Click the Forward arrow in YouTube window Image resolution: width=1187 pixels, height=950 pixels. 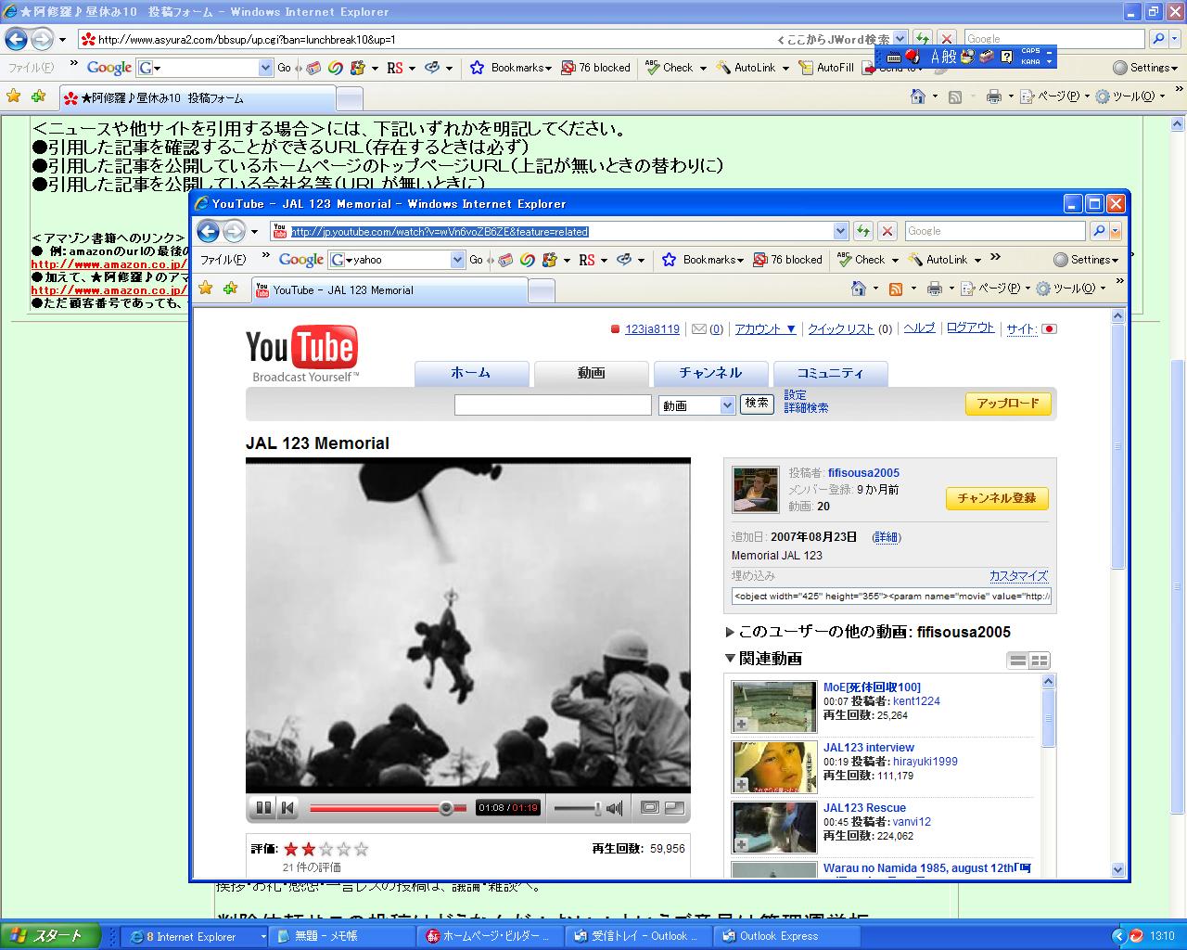point(234,231)
